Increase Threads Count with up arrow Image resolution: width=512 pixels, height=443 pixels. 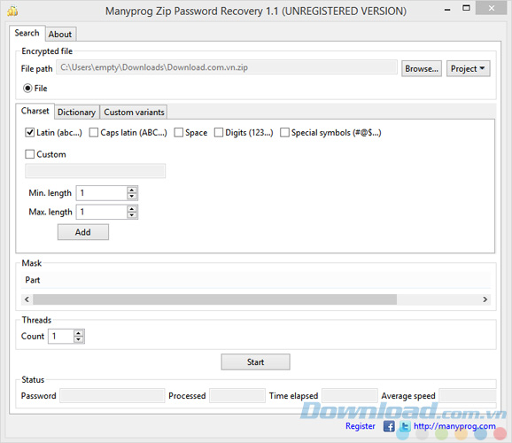point(78,333)
